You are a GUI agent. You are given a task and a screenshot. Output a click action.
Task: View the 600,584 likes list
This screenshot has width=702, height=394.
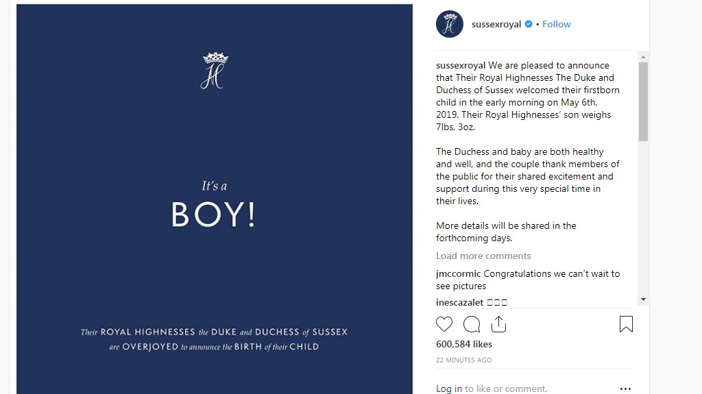point(464,344)
